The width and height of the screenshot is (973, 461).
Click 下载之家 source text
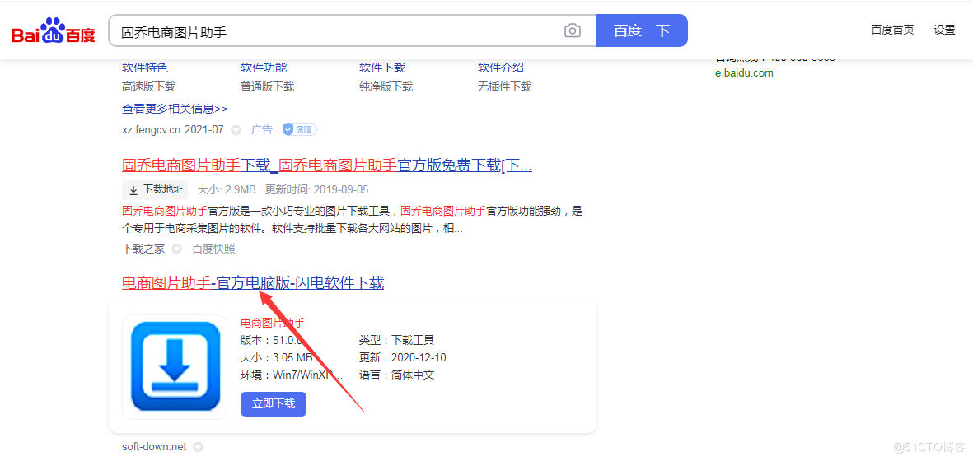[144, 249]
